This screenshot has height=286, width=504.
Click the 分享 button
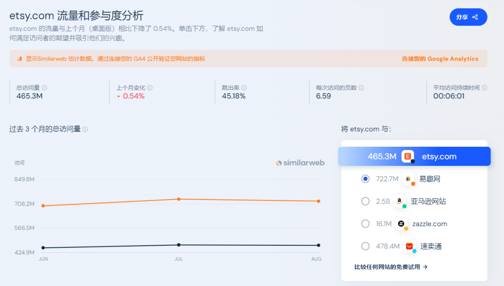468,17
